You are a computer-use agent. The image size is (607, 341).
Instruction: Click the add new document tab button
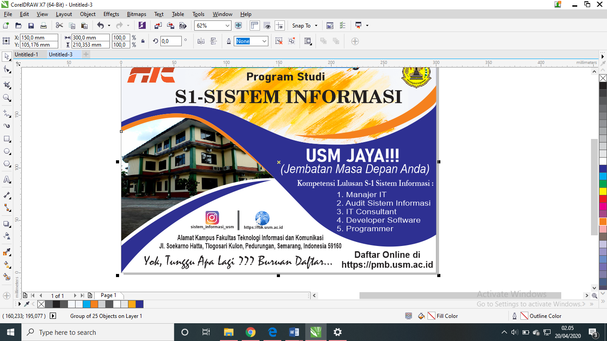(x=86, y=54)
